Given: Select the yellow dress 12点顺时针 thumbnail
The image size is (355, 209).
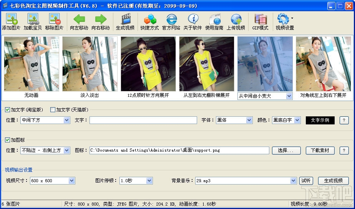Looking at the screenshot, I should (148, 64).
